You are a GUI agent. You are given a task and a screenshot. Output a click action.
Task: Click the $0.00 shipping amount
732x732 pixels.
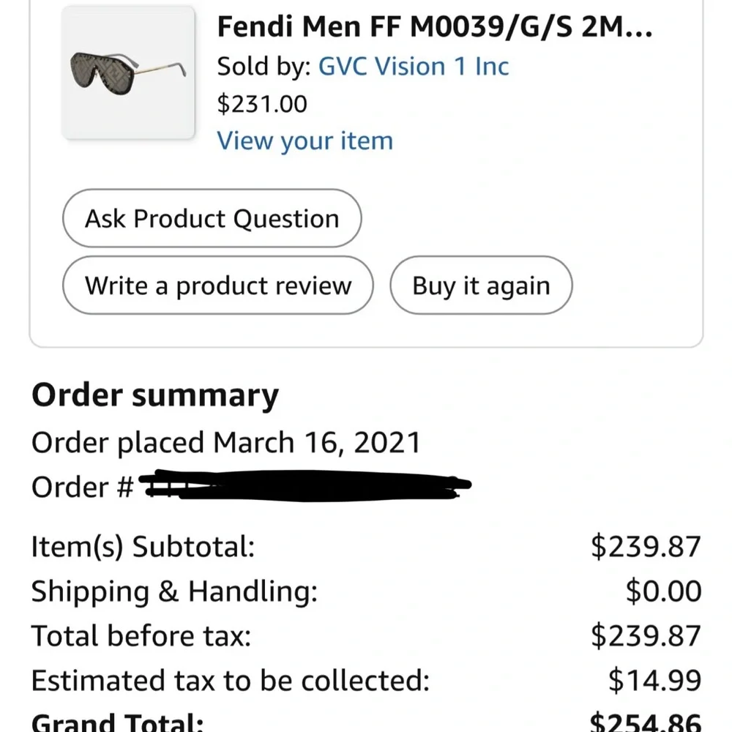point(662,591)
